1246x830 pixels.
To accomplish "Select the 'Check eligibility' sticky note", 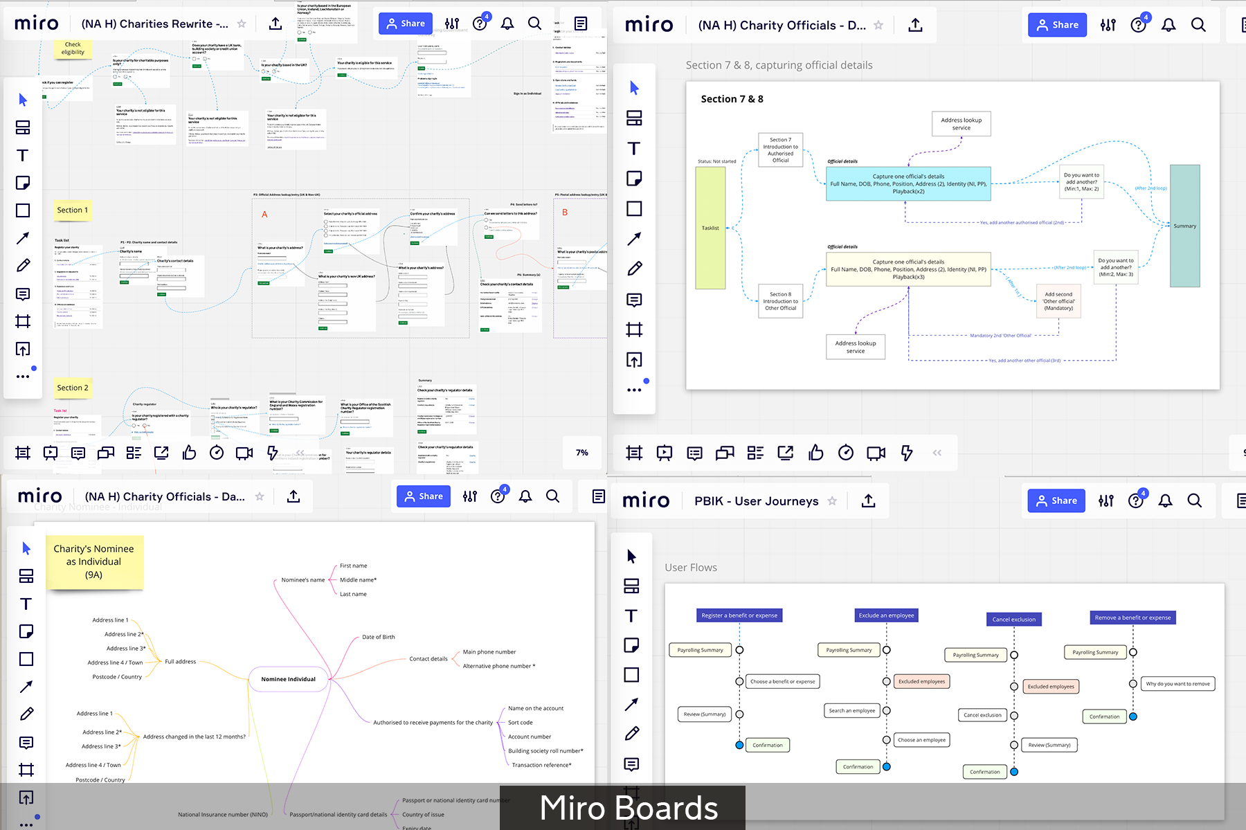I will point(73,48).
